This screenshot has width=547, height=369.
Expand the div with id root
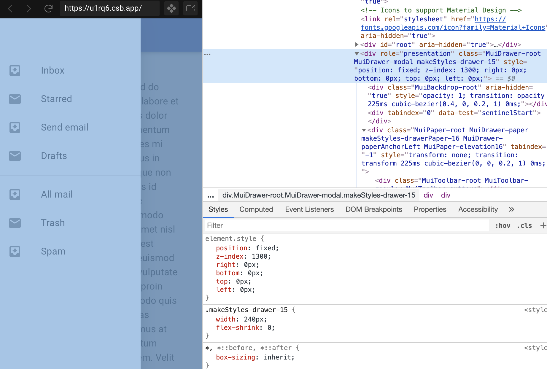pos(357,44)
